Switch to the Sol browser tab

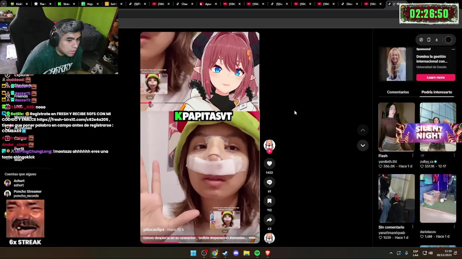pyautogui.click(x=114, y=4)
